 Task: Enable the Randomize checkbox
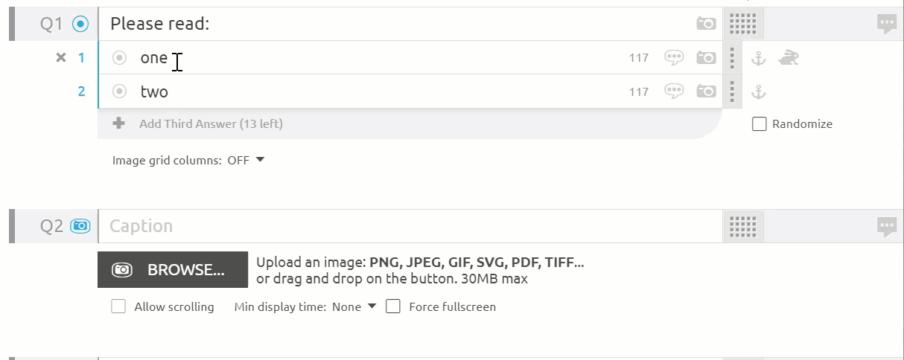(x=759, y=124)
